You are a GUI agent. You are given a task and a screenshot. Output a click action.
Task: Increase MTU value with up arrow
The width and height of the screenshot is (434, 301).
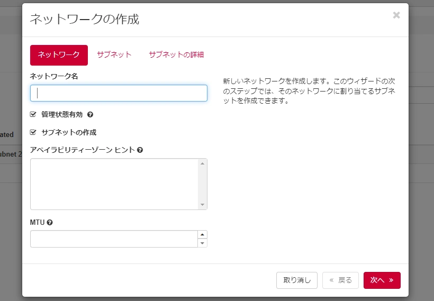click(202, 235)
